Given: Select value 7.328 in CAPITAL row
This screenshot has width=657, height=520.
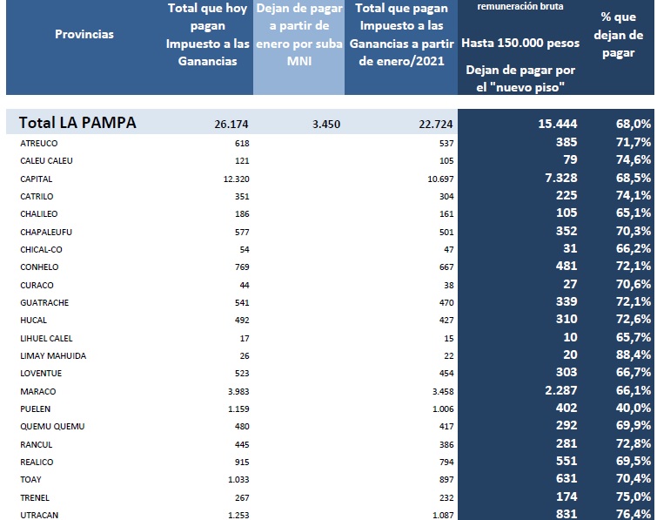Looking at the screenshot, I should [x=561, y=178].
